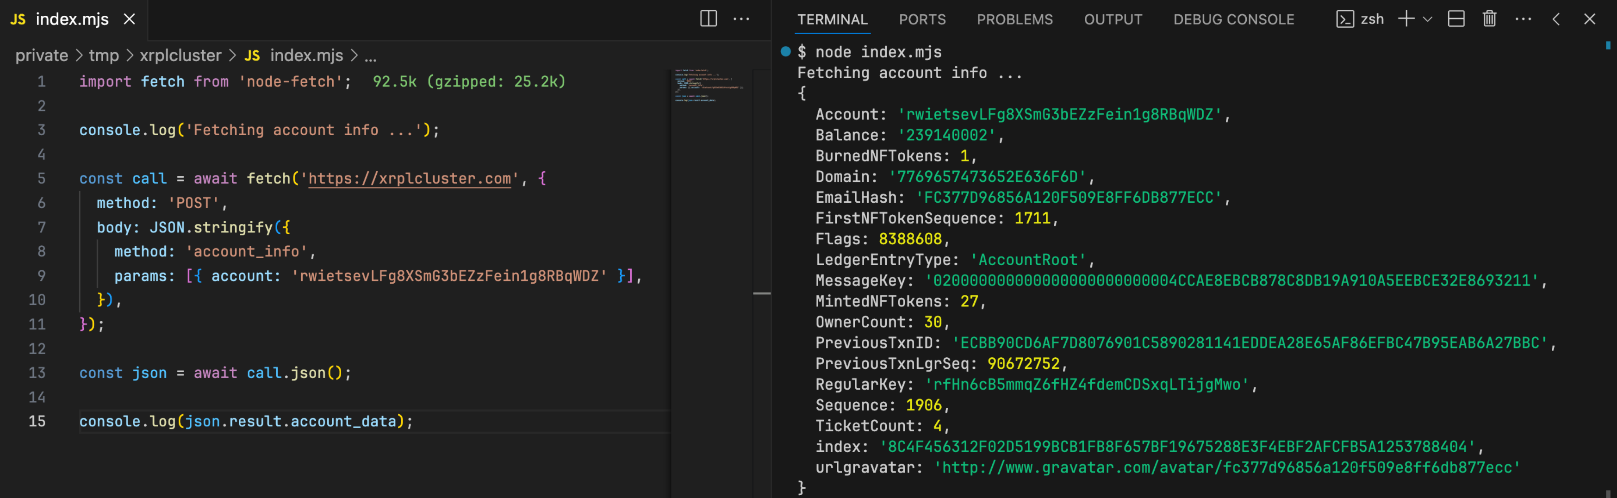Open terminal panel ellipsis menu
This screenshot has height=498, width=1617.
point(1523,19)
